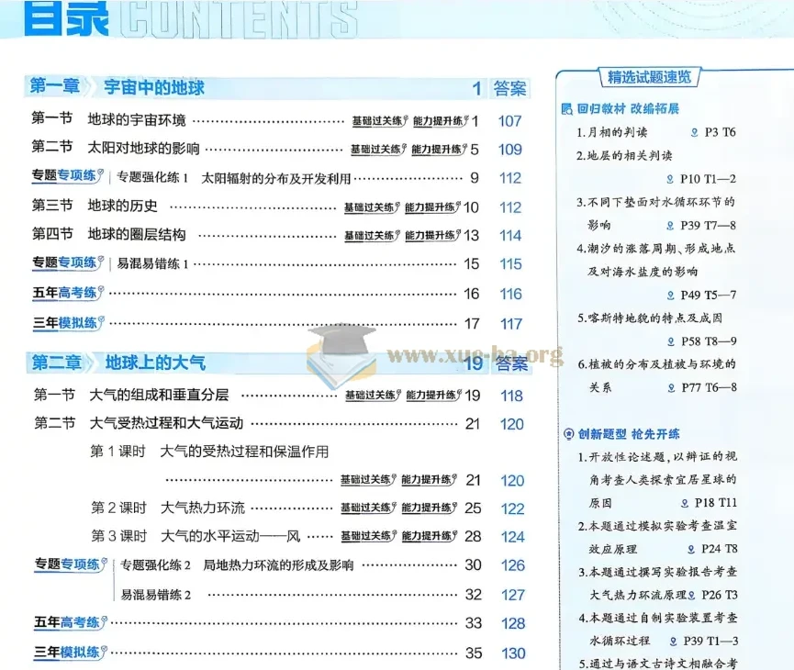Click the 回归教材 改编拓展 heading

click(x=628, y=109)
